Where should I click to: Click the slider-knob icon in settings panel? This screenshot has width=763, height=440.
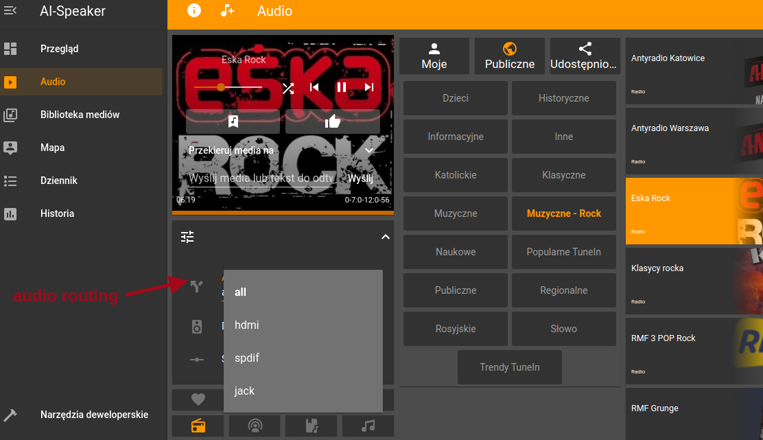(x=197, y=360)
